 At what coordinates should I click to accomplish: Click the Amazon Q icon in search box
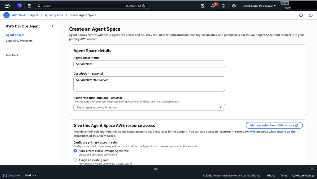[x=144, y=6]
